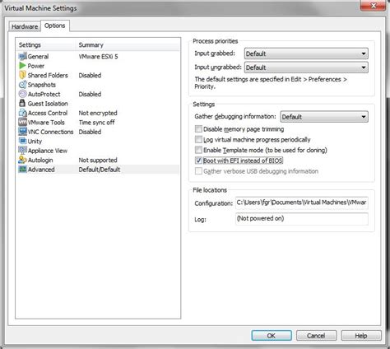Click the Snapshots icon
The width and height of the screenshot is (390, 349).
tap(22, 85)
